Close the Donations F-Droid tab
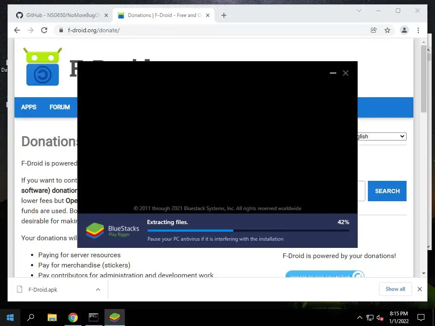Image resolution: width=435 pixels, height=326 pixels. 207,15
